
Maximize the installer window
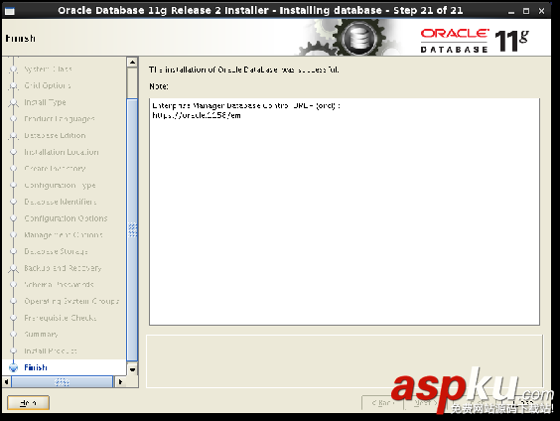pyautogui.click(x=526, y=12)
